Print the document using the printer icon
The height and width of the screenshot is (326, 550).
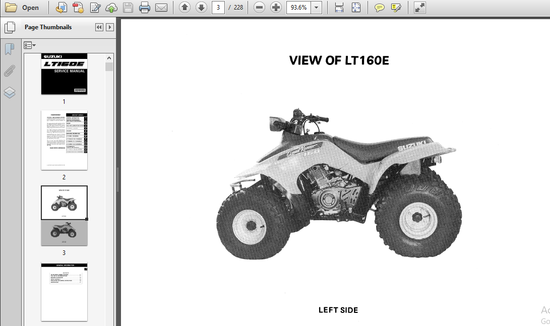145,8
